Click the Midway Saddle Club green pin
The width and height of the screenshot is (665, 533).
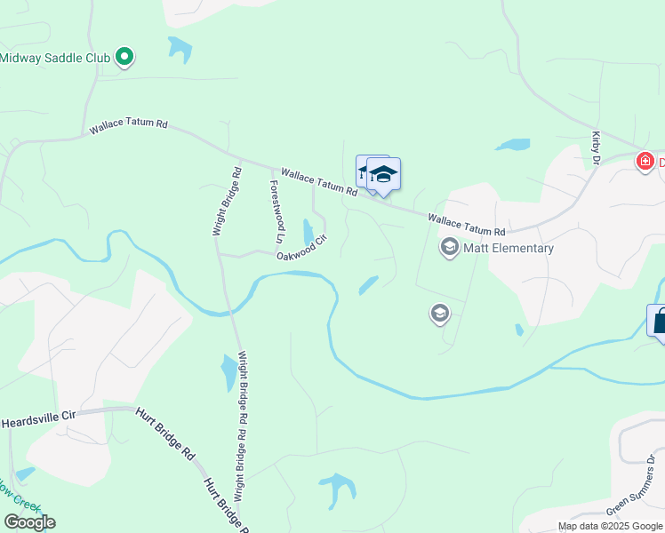124,57
